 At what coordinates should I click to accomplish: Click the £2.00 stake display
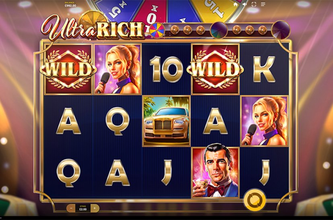pos(83,208)
